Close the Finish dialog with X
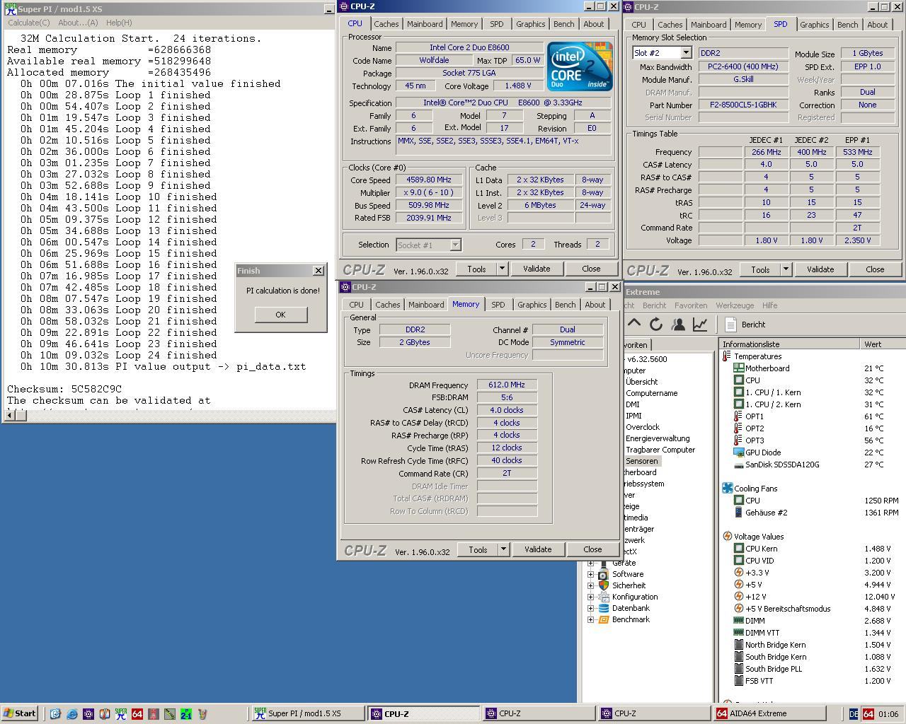 tap(319, 271)
